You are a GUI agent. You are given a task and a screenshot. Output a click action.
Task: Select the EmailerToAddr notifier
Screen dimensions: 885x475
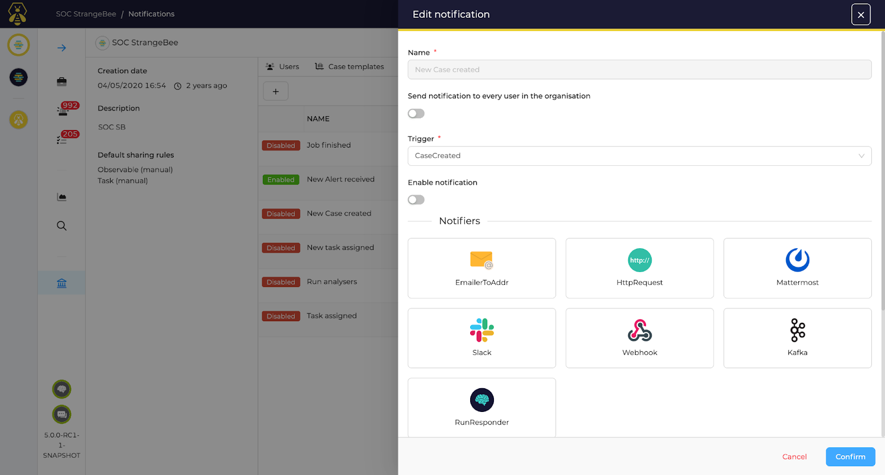click(x=482, y=268)
